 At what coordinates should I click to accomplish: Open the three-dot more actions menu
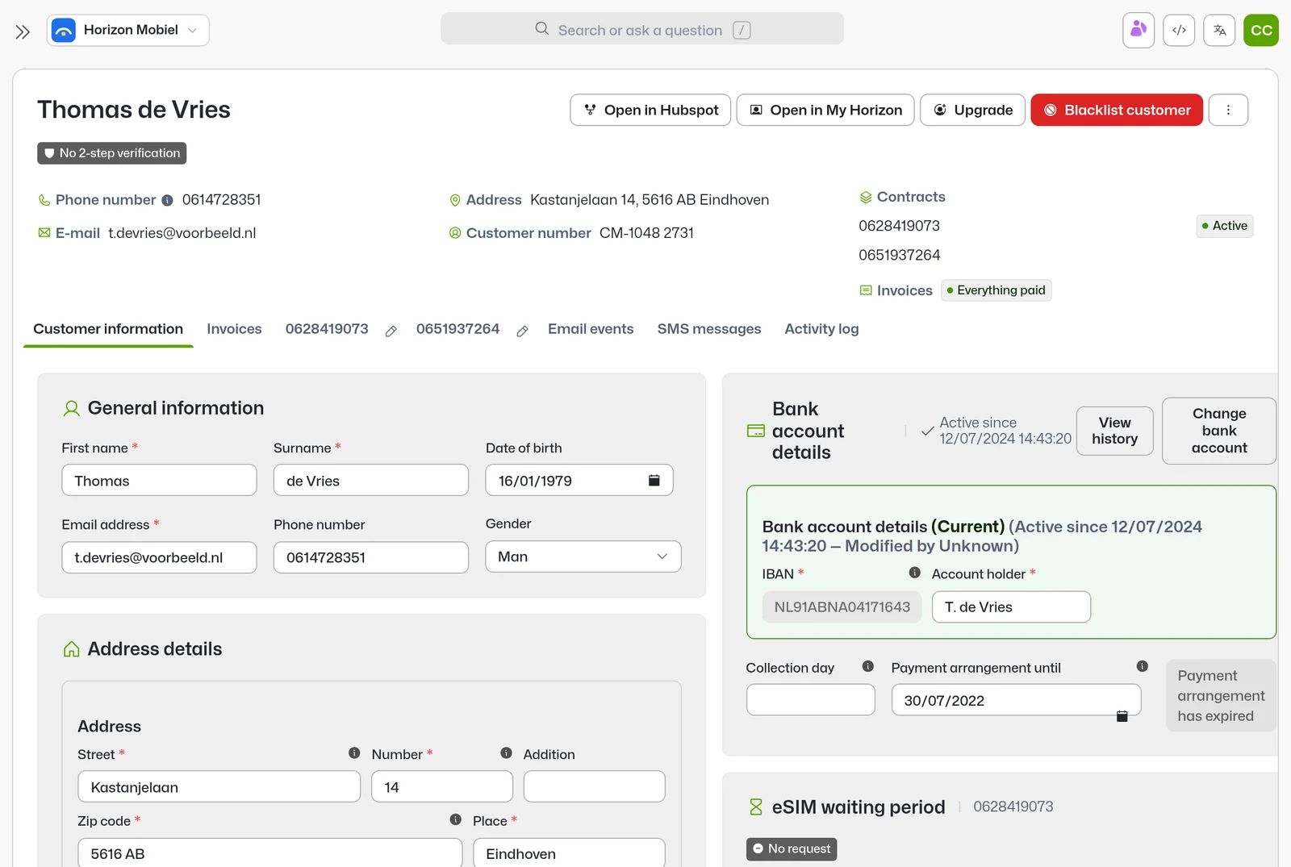[x=1228, y=110]
